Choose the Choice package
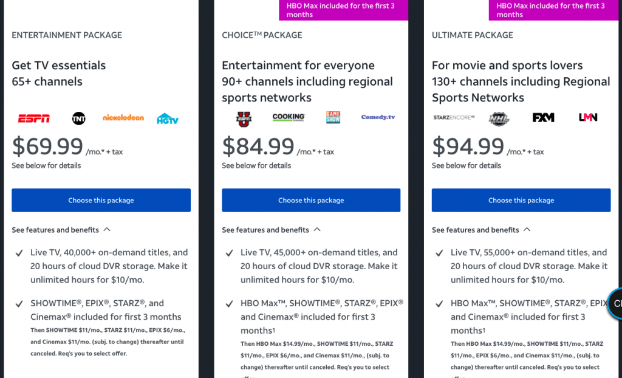 (311, 200)
